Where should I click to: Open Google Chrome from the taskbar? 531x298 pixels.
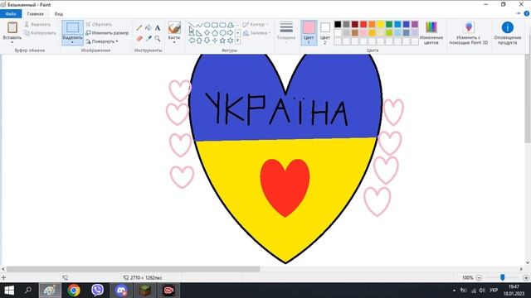pos(74,291)
